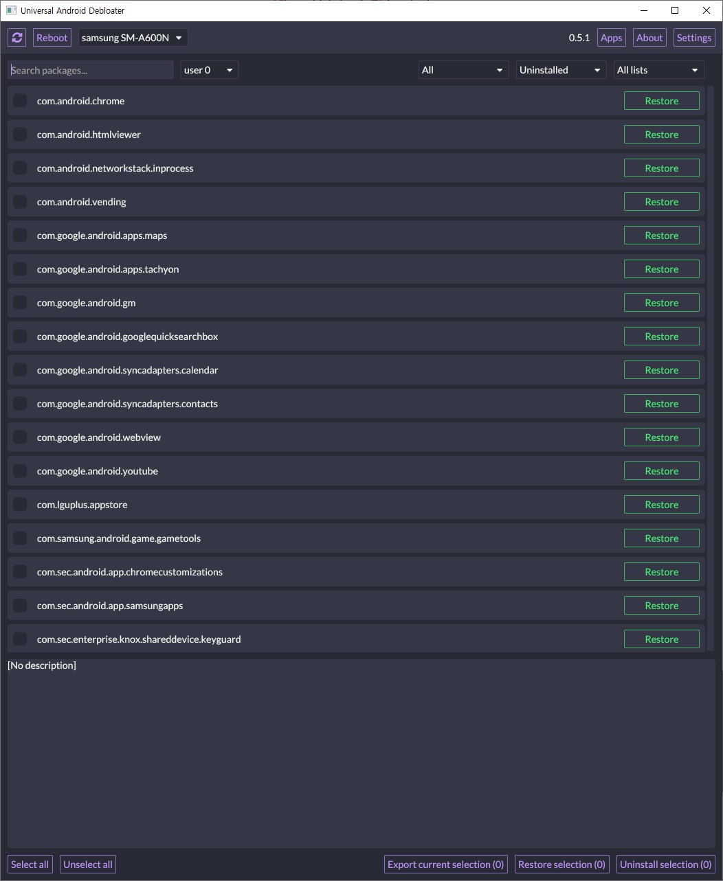Tick the com.android.htmlviewer checkbox

pyautogui.click(x=20, y=135)
